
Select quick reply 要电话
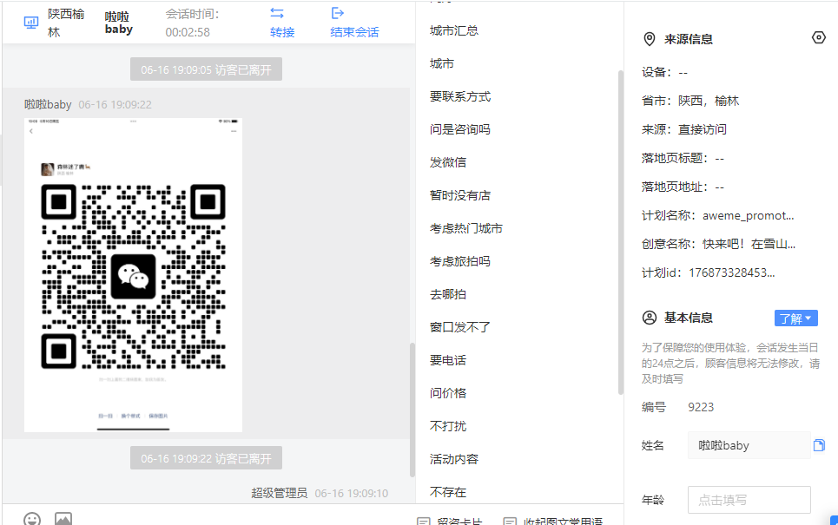pos(448,360)
